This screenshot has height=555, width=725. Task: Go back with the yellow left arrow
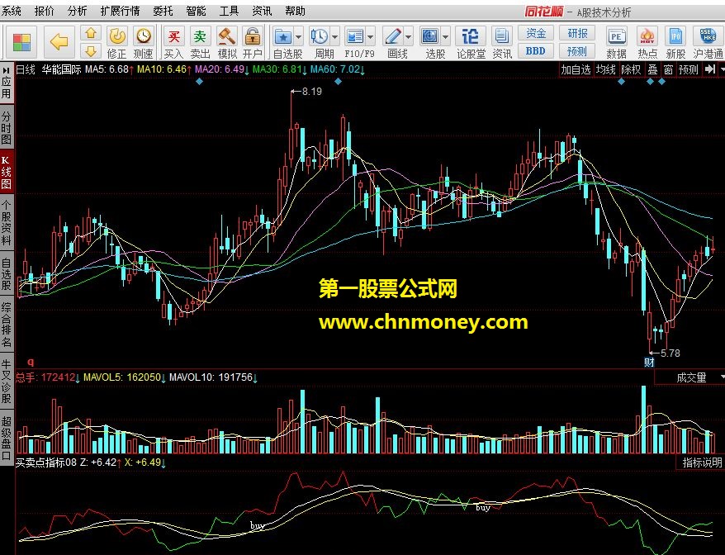point(59,42)
